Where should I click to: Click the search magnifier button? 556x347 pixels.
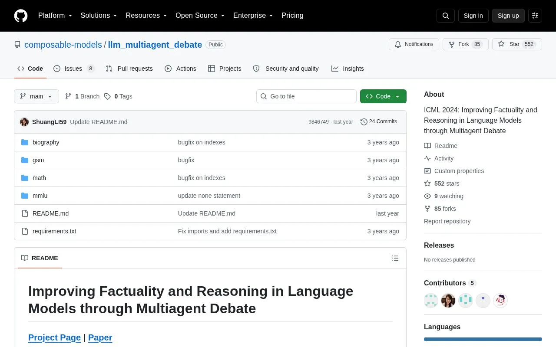coord(446,16)
